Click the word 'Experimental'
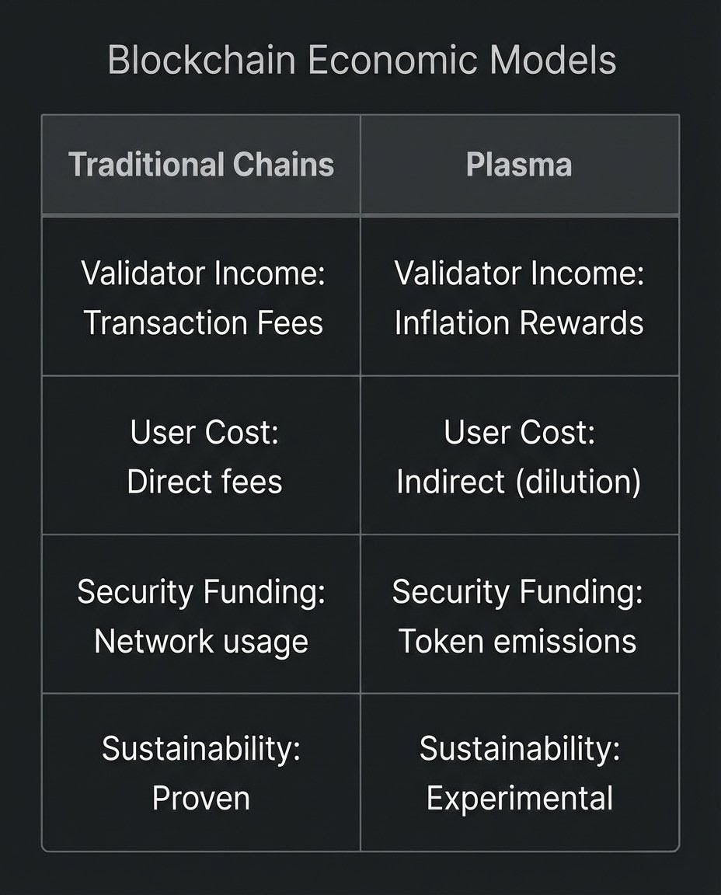The width and height of the screenshot is (721, 895). [520, 798]
